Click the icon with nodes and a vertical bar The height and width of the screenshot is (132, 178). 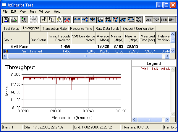(93, 20)
